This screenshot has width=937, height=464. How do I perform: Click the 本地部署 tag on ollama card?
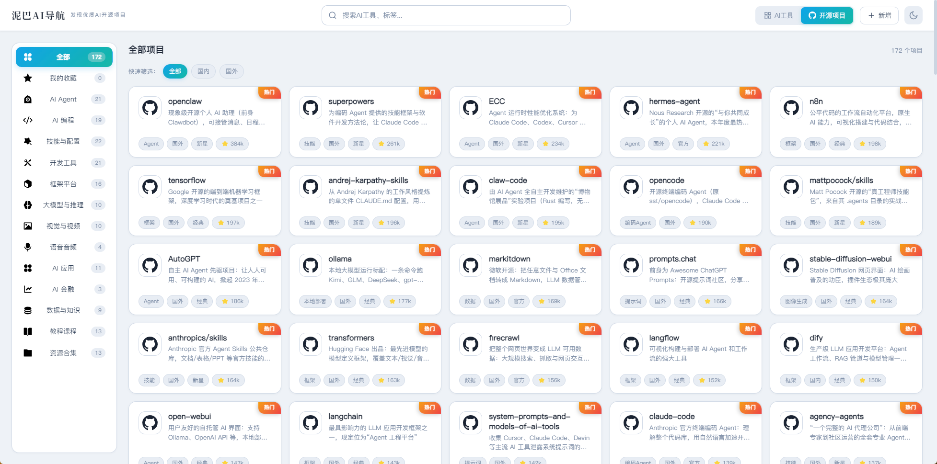[315, 301]
